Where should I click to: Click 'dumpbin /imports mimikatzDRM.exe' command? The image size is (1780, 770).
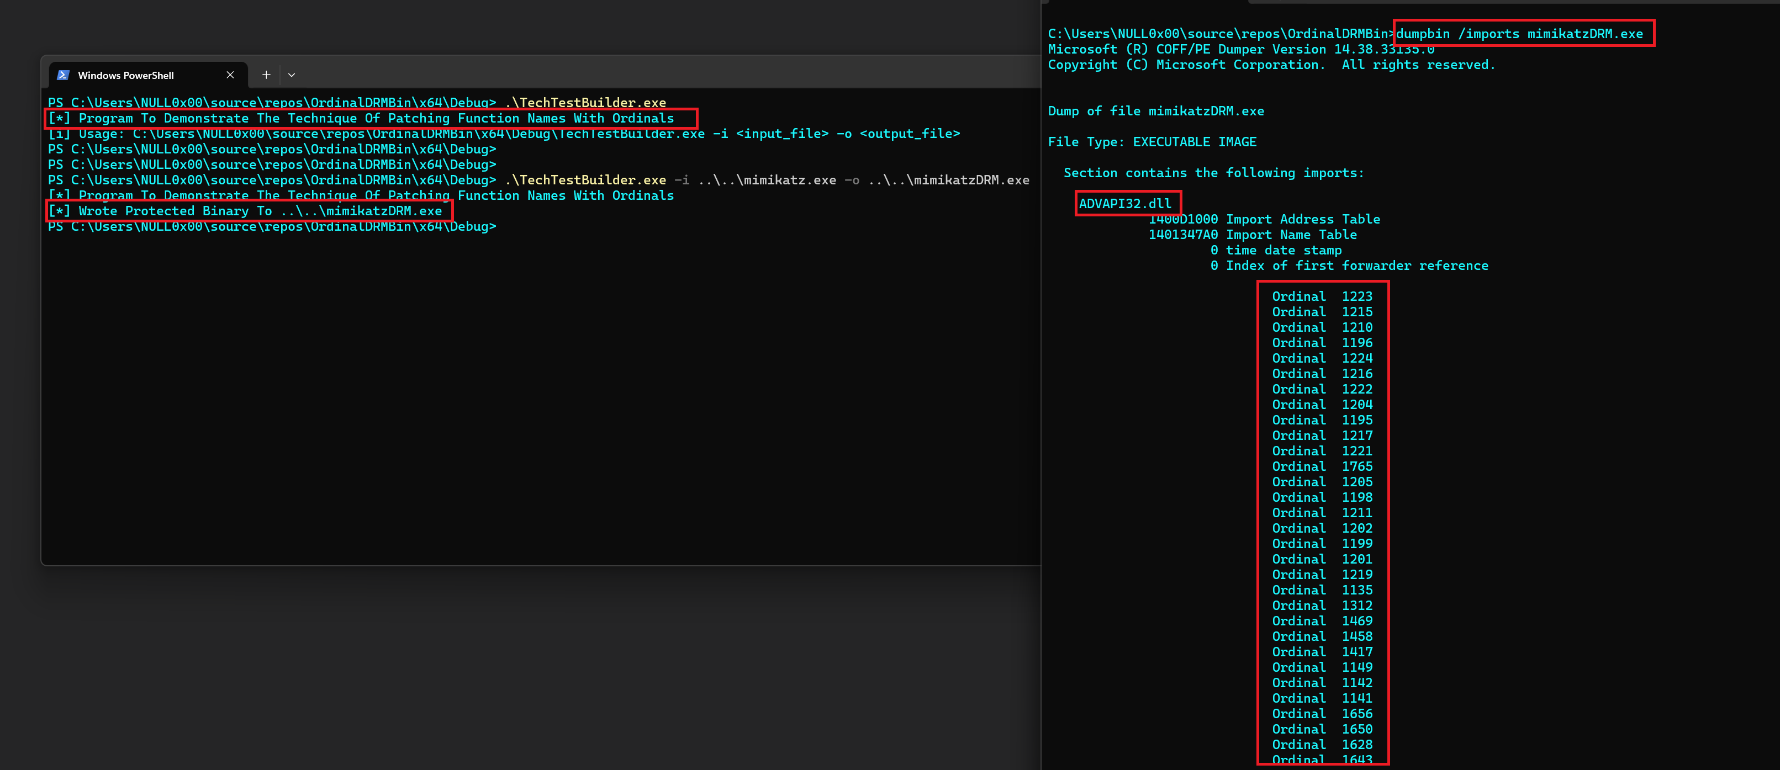1519,34
